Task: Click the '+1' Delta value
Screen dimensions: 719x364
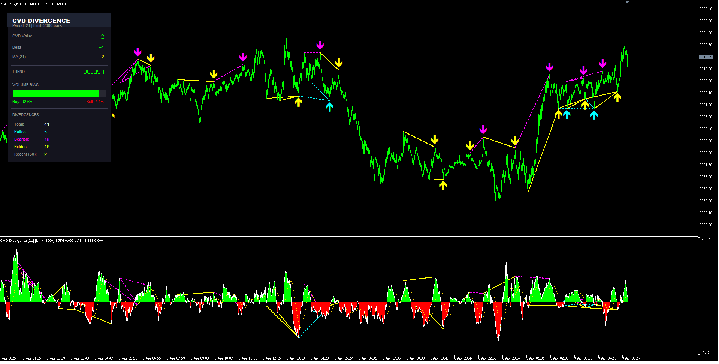Action: [x=102, y=48]
